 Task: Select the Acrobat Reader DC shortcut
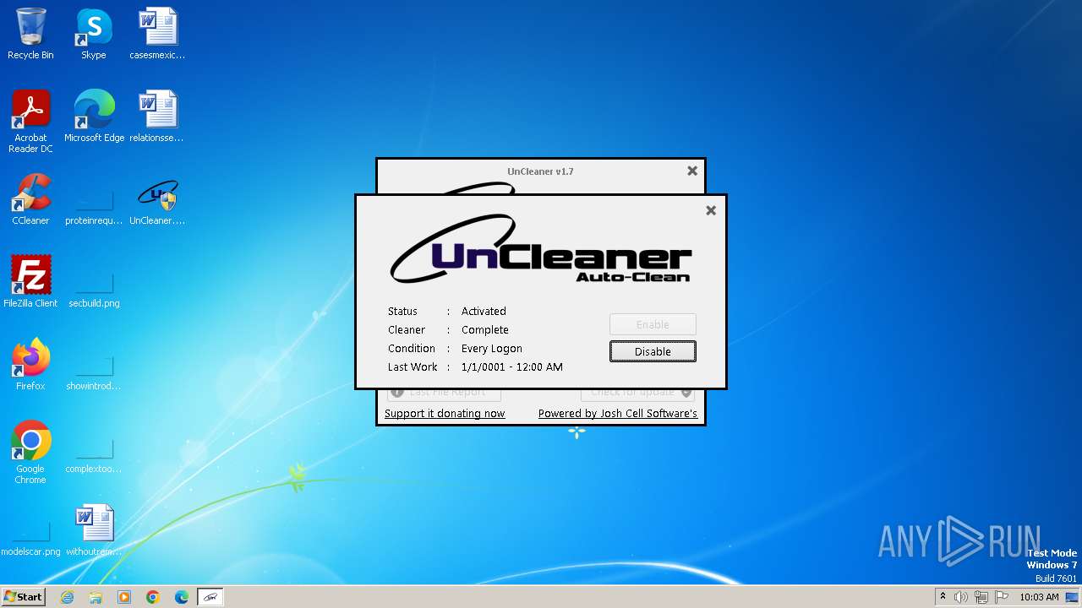[30, 122]
